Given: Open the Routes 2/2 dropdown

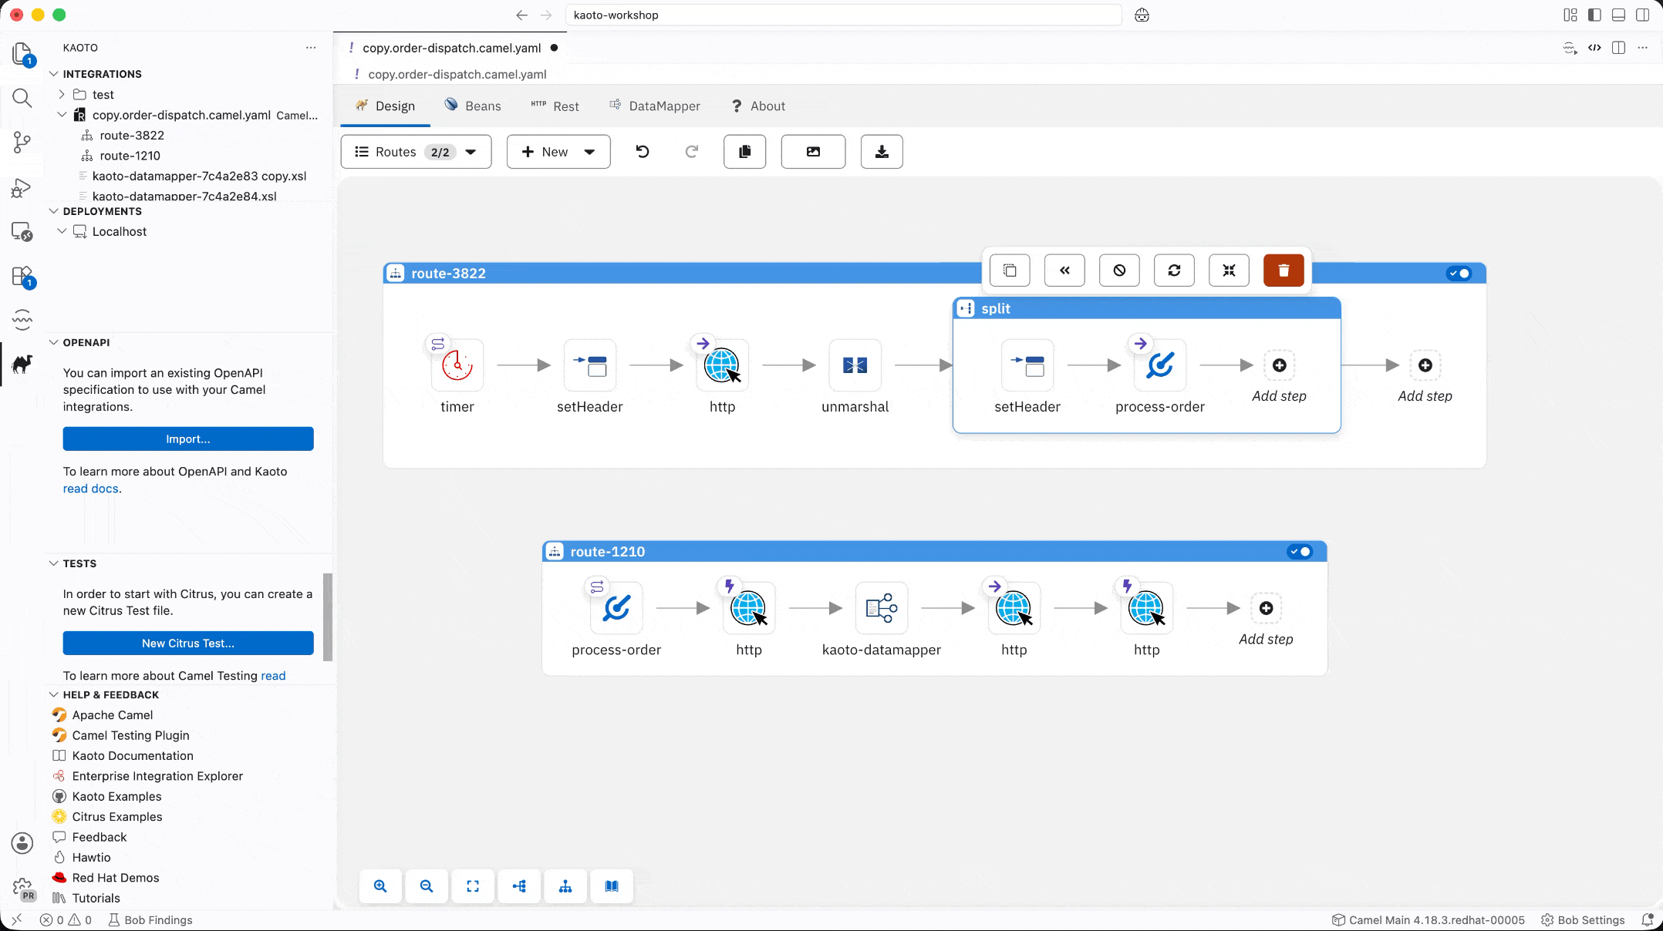Looking at the screenshot, I should tap(416, 152).
